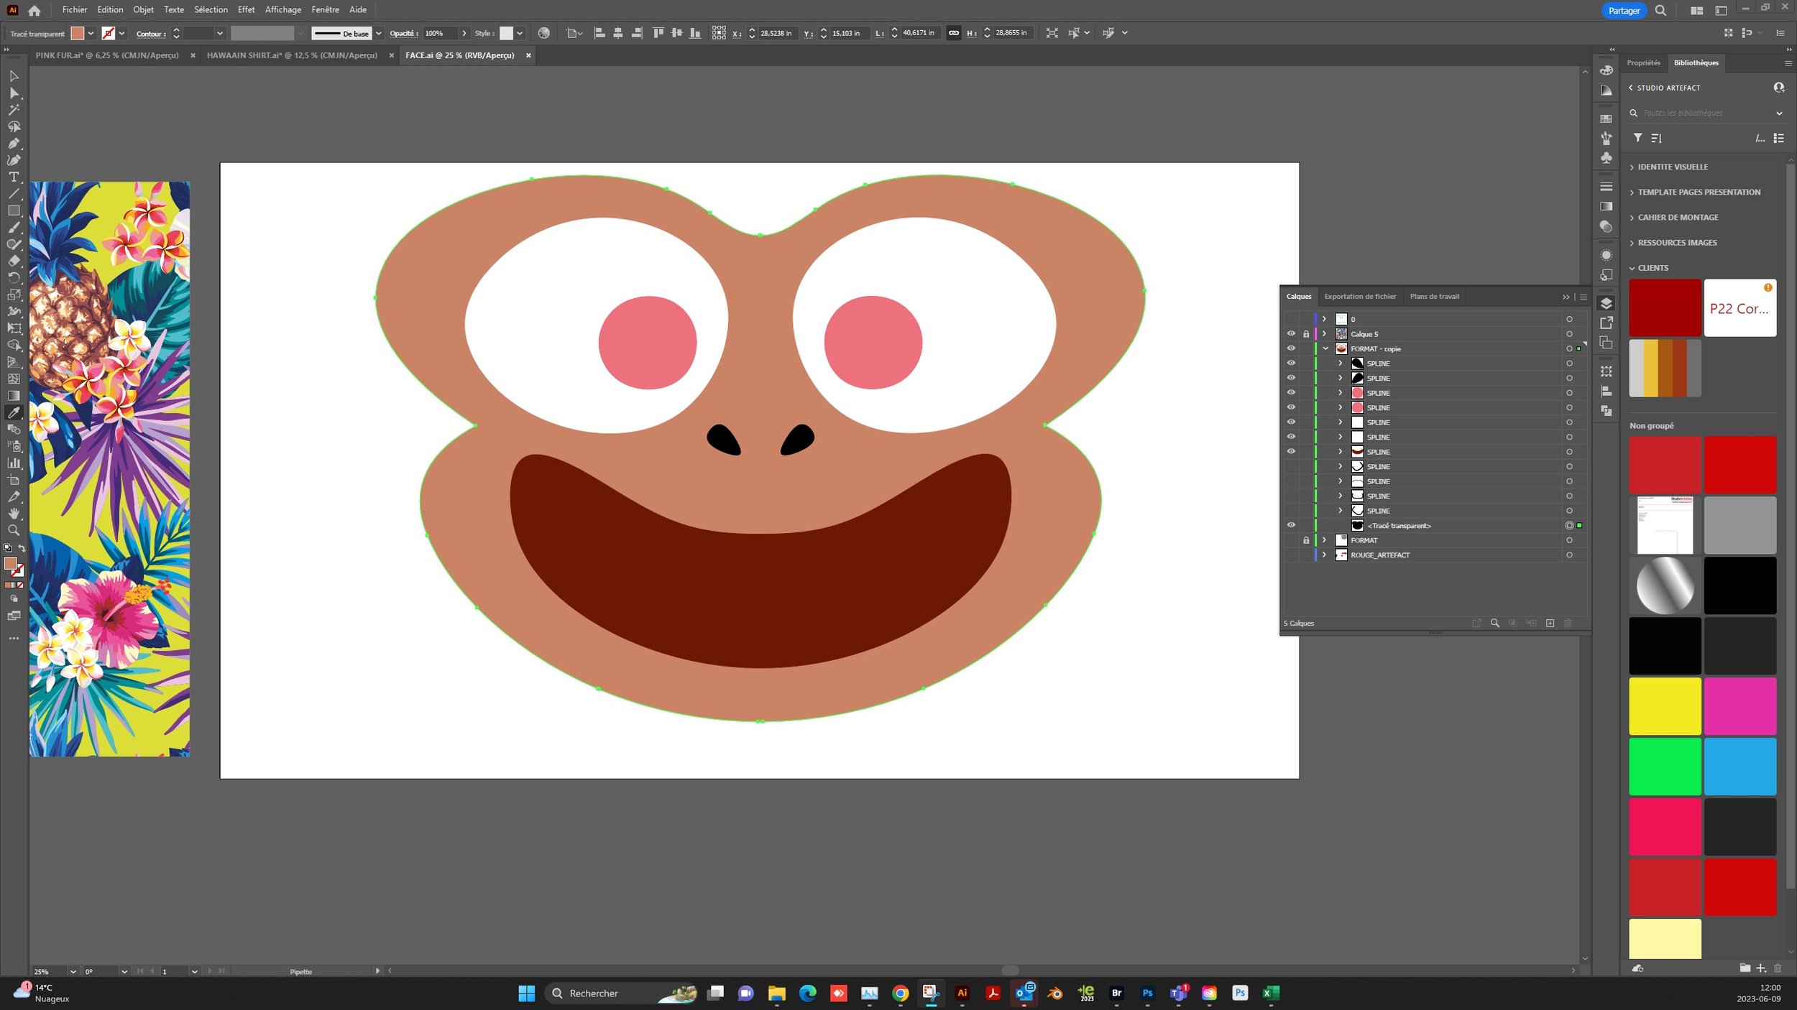
Task: Select the Type tool
Action: click(x=14, y=177)
